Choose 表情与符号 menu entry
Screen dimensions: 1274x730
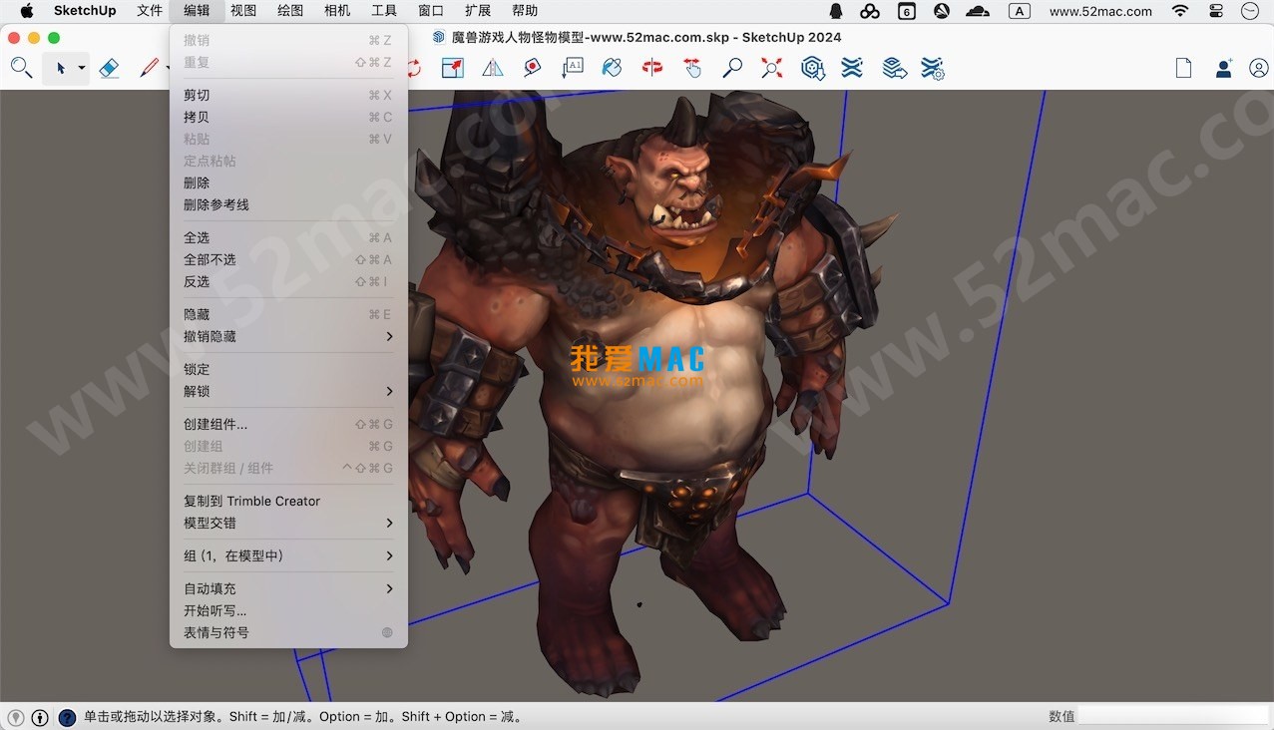tap(288, 632)
